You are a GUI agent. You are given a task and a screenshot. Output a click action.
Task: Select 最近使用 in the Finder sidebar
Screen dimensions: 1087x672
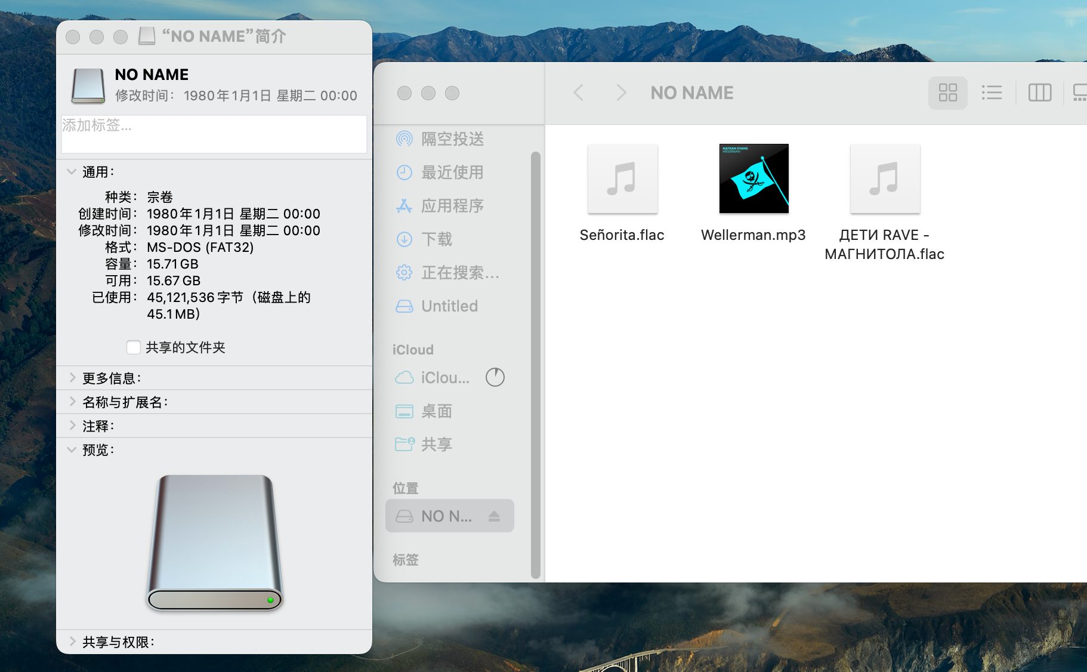click(x=452, y=172)
